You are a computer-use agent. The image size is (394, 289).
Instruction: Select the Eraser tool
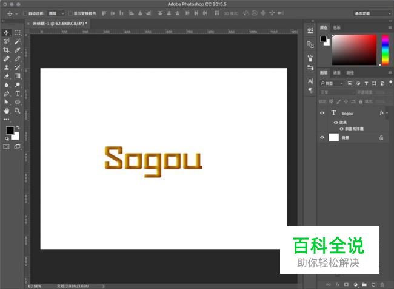tap(6, 76)
